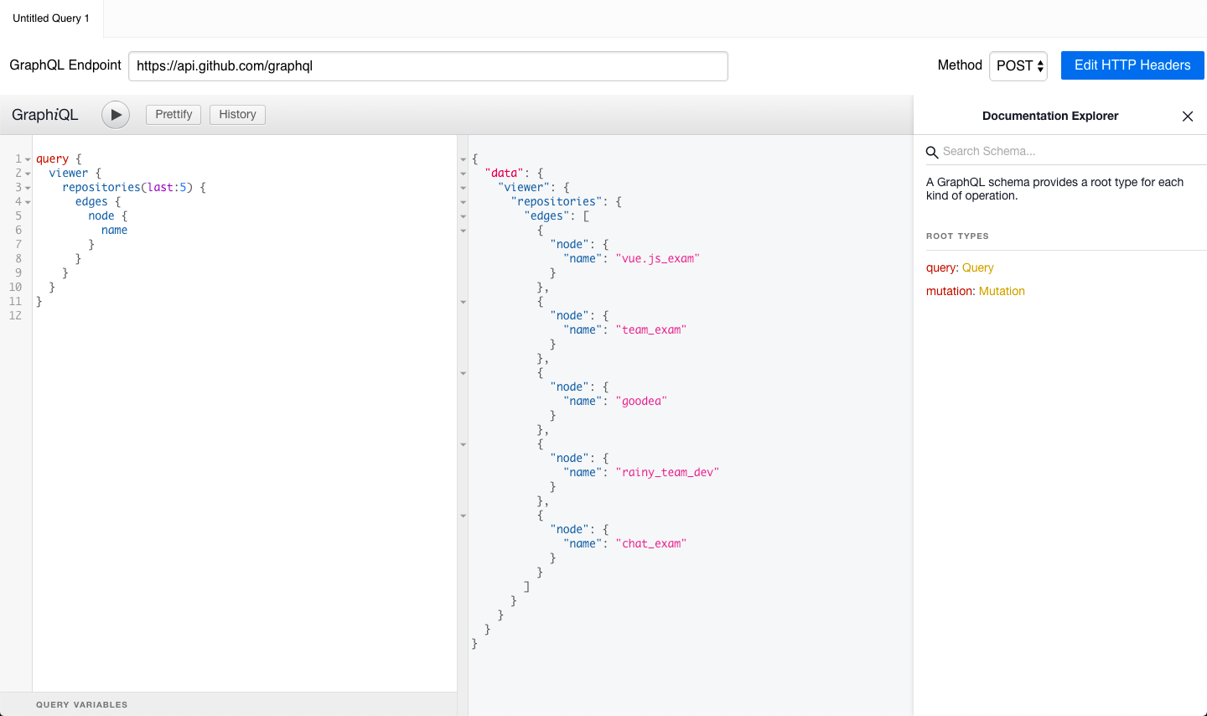The image size is (1207, 716).
Task: Click the Prettify button
Action: click(174, 115)
